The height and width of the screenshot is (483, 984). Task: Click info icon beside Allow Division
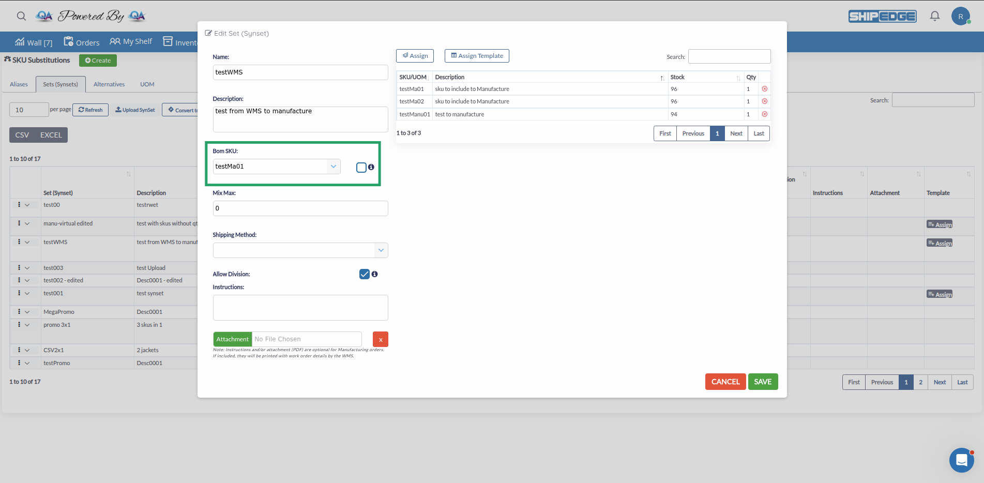(375, 274)
